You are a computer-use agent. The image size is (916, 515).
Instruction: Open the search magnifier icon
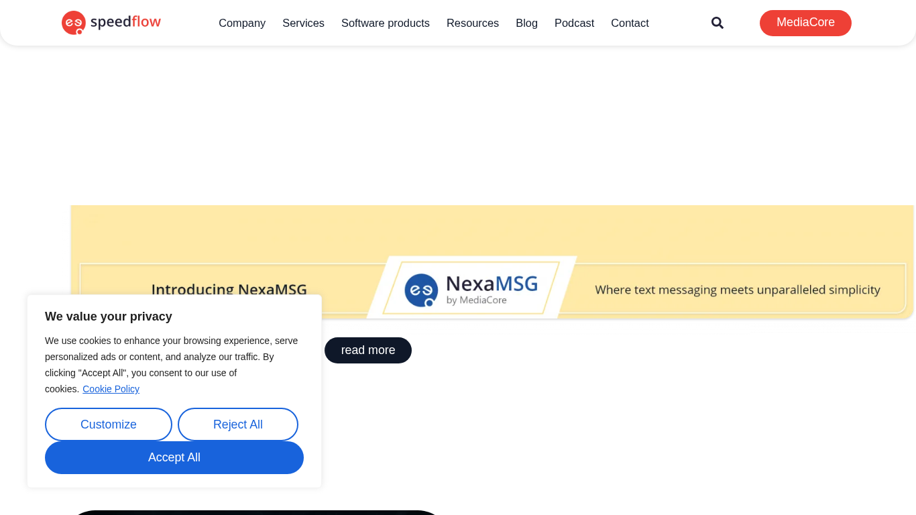tap(718, 23)
